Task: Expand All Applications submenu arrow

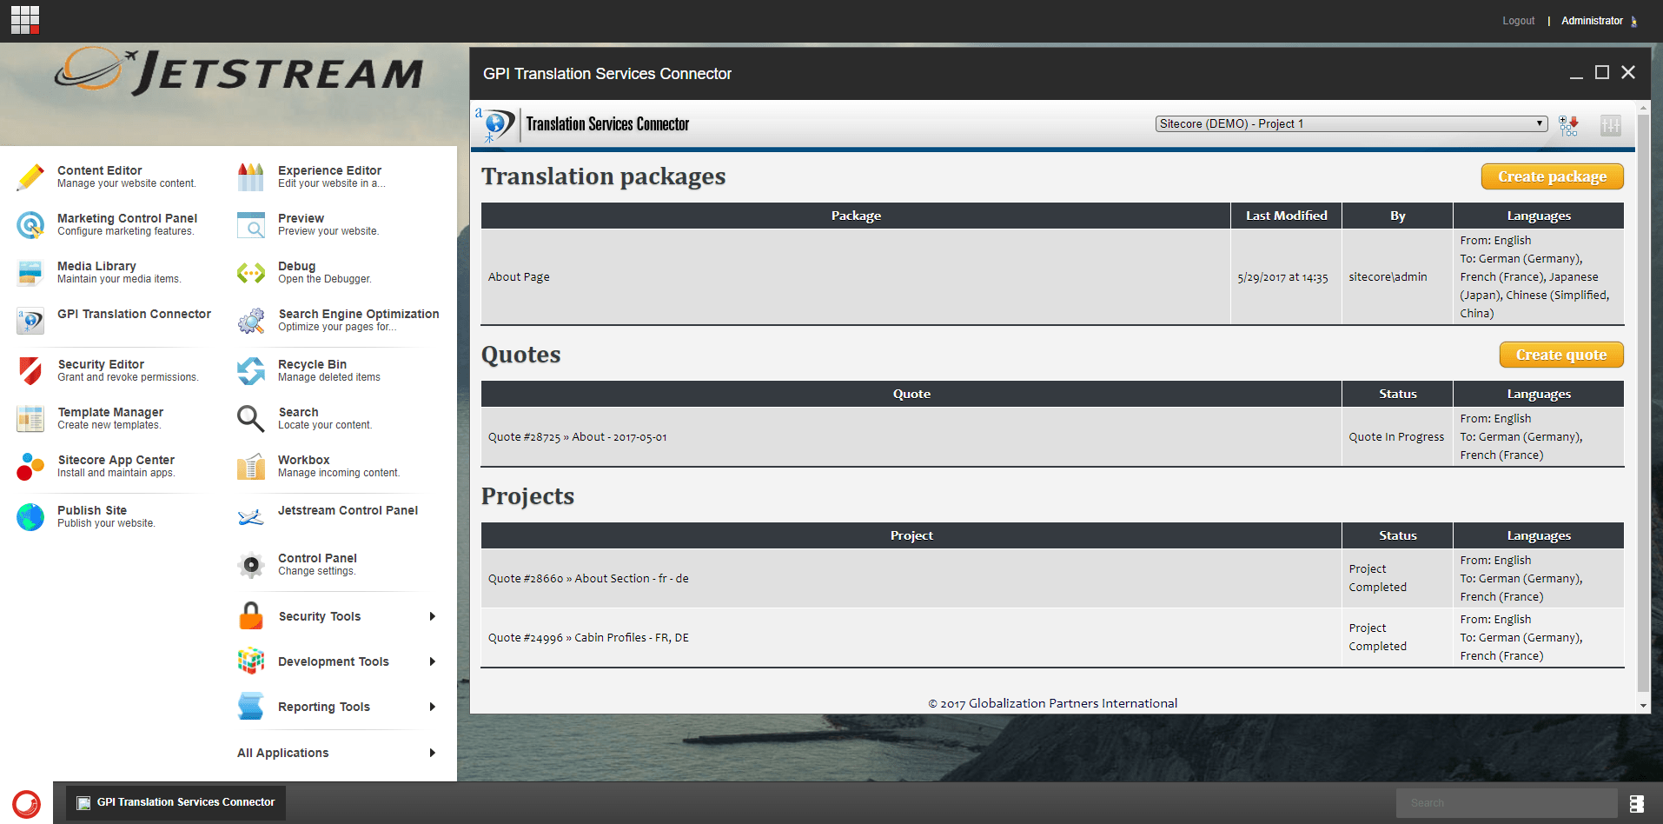Action: [x=433, y=753]
